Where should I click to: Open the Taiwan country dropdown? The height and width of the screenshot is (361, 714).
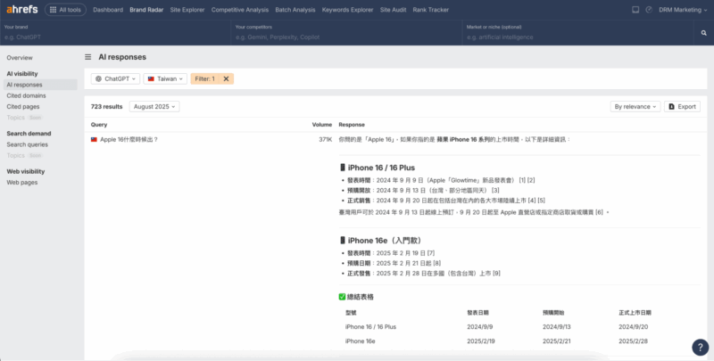coord(165,78)
